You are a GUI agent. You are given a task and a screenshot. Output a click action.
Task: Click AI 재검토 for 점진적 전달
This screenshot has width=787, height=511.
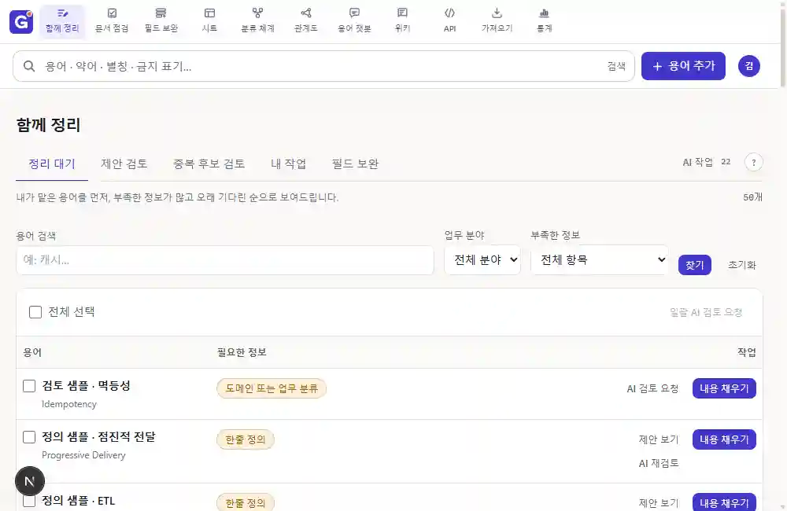click(x=659, y=463)
